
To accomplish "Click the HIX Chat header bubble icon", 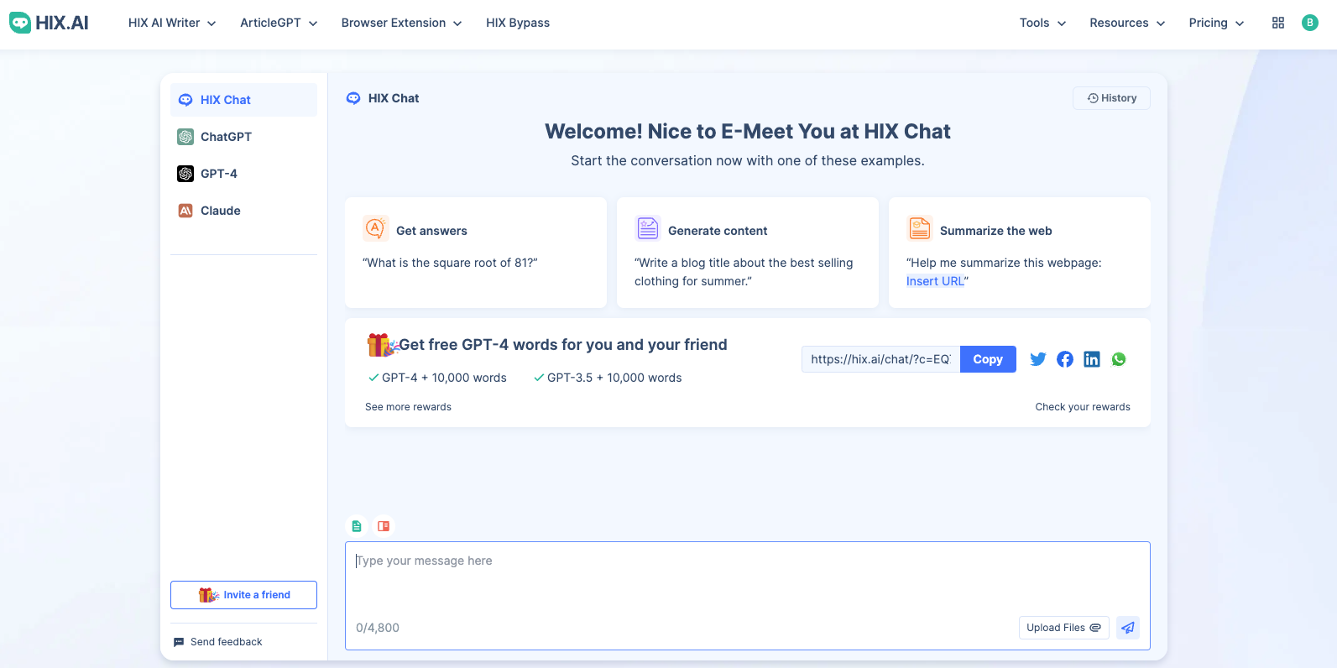I will (353, 98).
